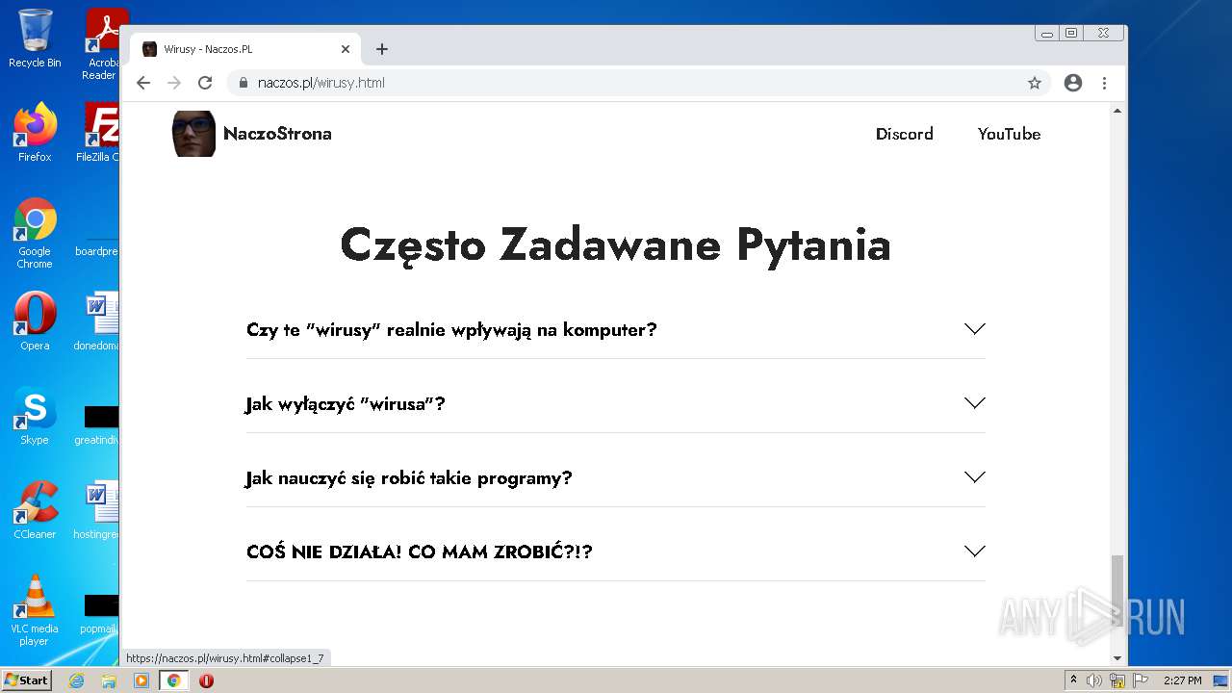Click the NaczoStrona site title
Viewport: 1232px width, 693px height.
tap(277, 134)
